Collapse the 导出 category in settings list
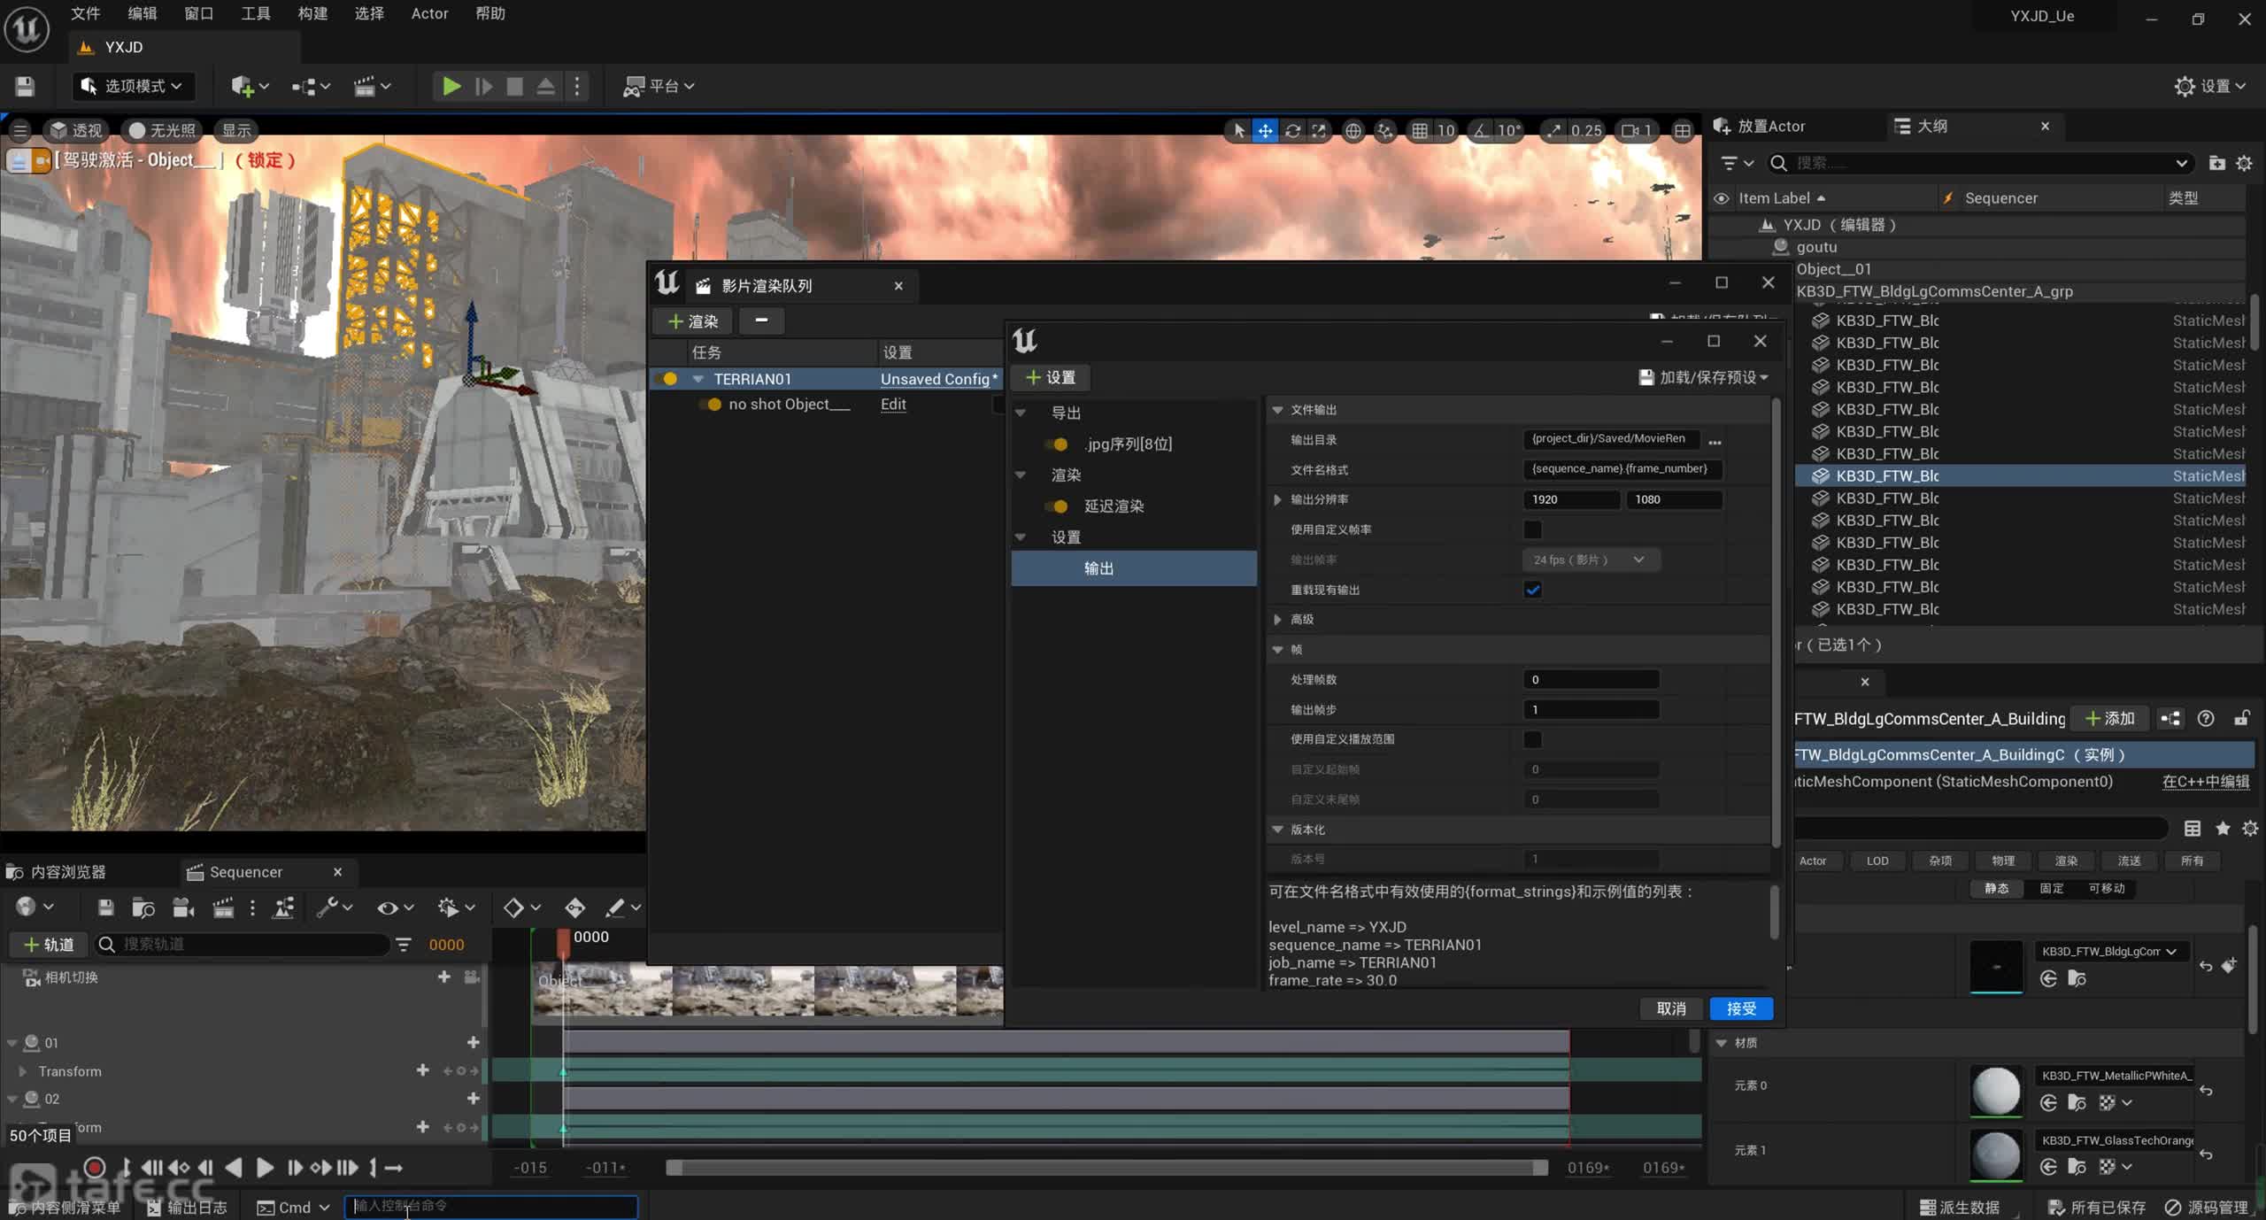The image size is (2266, 1220). click(x=1021, y=413)
